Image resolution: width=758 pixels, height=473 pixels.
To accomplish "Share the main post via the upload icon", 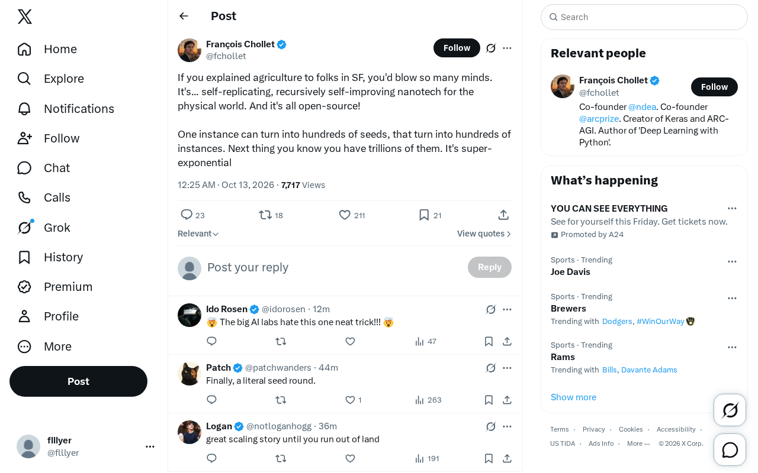I will (503, 215).
